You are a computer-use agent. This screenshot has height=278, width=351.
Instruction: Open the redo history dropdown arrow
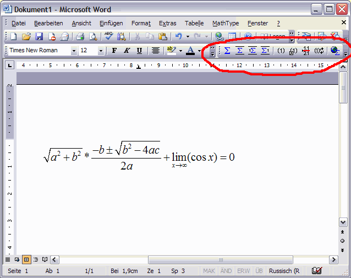(x=206, y=36)
